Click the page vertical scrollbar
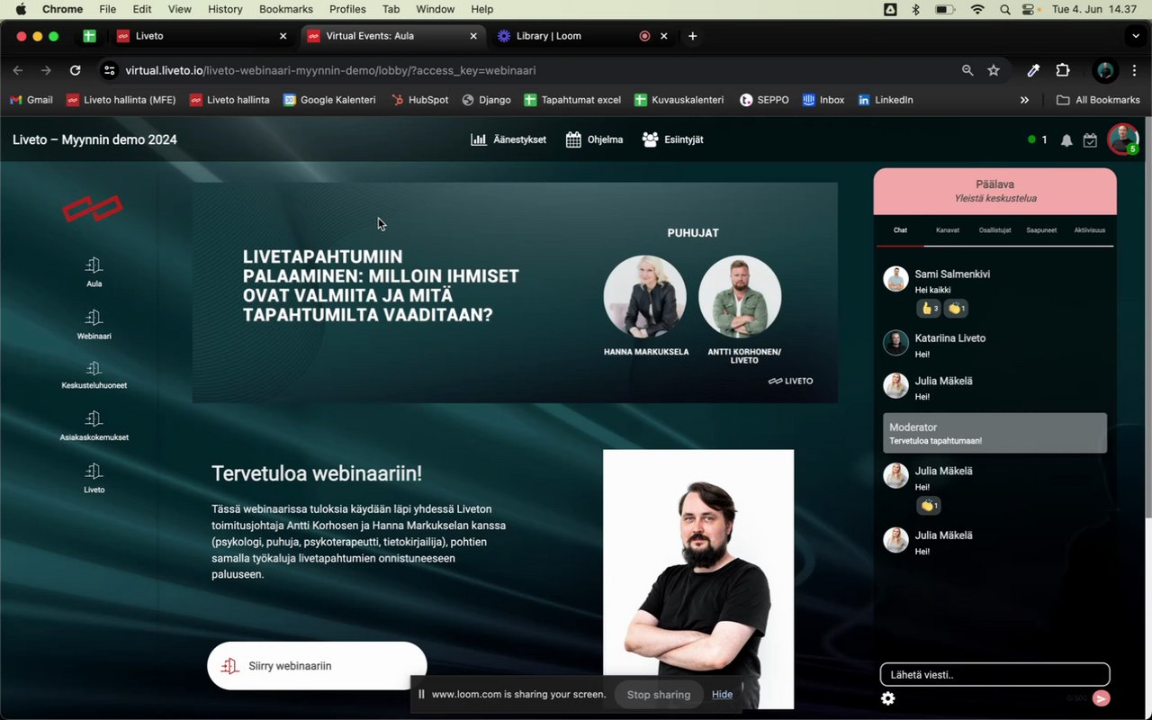The width and height of the screenshot is (1152, 720). point(1147,317)
